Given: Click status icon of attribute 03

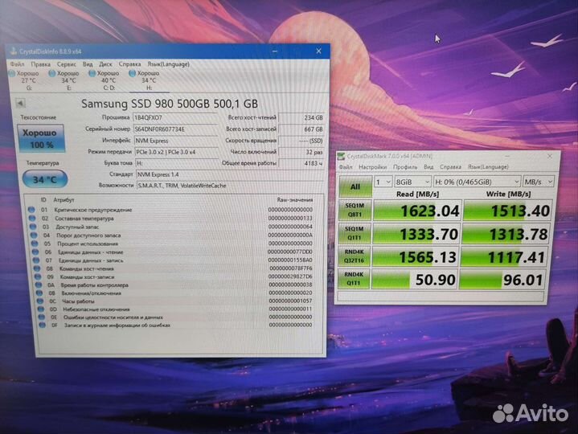Looking at the screenshot, I should point(33,227).
